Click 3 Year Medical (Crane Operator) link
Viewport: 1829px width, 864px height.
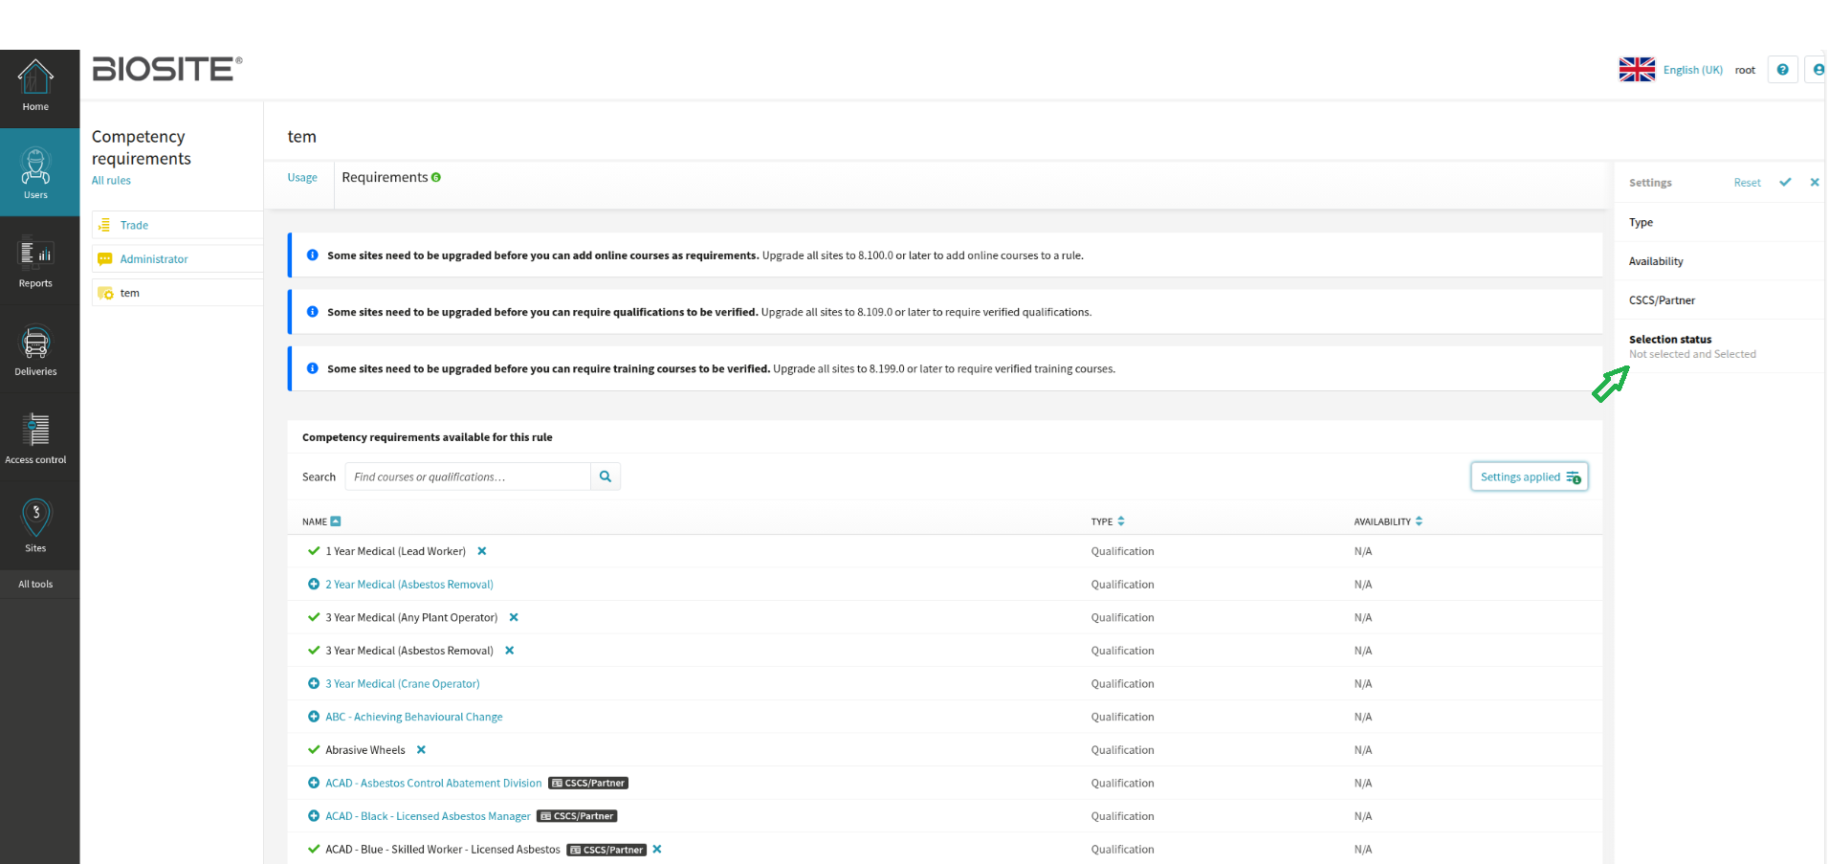(403, 684)
